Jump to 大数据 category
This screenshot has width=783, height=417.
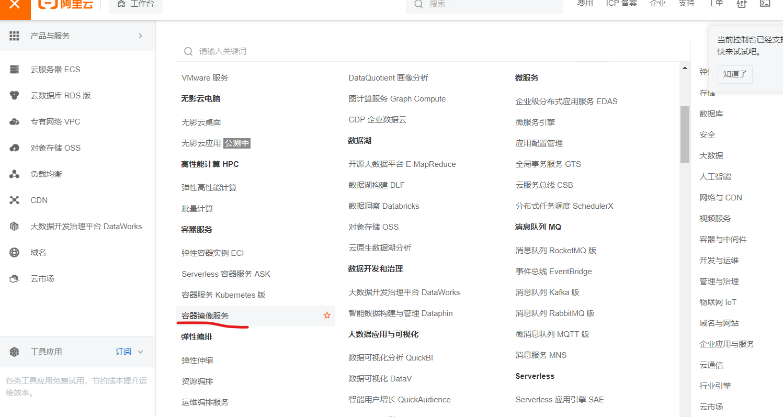point(711,156)
